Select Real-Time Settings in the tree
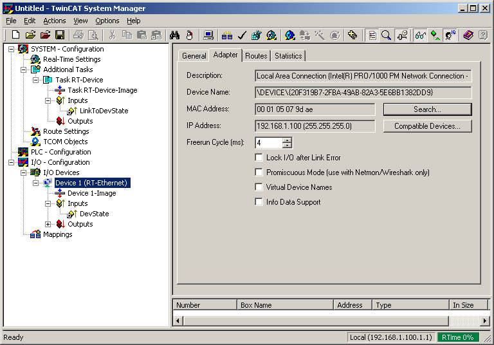 click(x=72, y=59)
